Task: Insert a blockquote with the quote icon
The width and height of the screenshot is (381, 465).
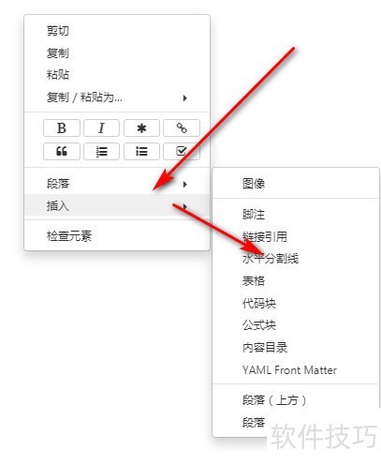Action: (62, 152)
